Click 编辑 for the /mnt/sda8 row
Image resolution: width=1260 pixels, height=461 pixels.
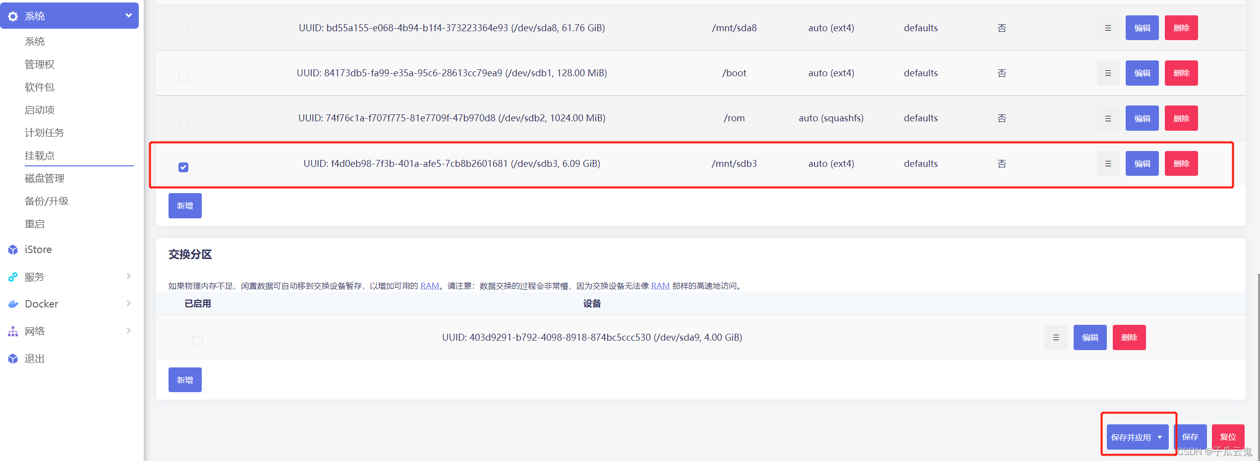(1142, 28)
